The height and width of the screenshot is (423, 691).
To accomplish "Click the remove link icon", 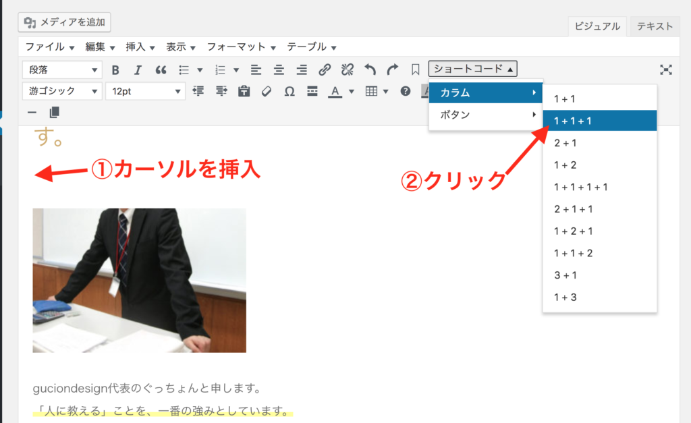I will 347,69.
